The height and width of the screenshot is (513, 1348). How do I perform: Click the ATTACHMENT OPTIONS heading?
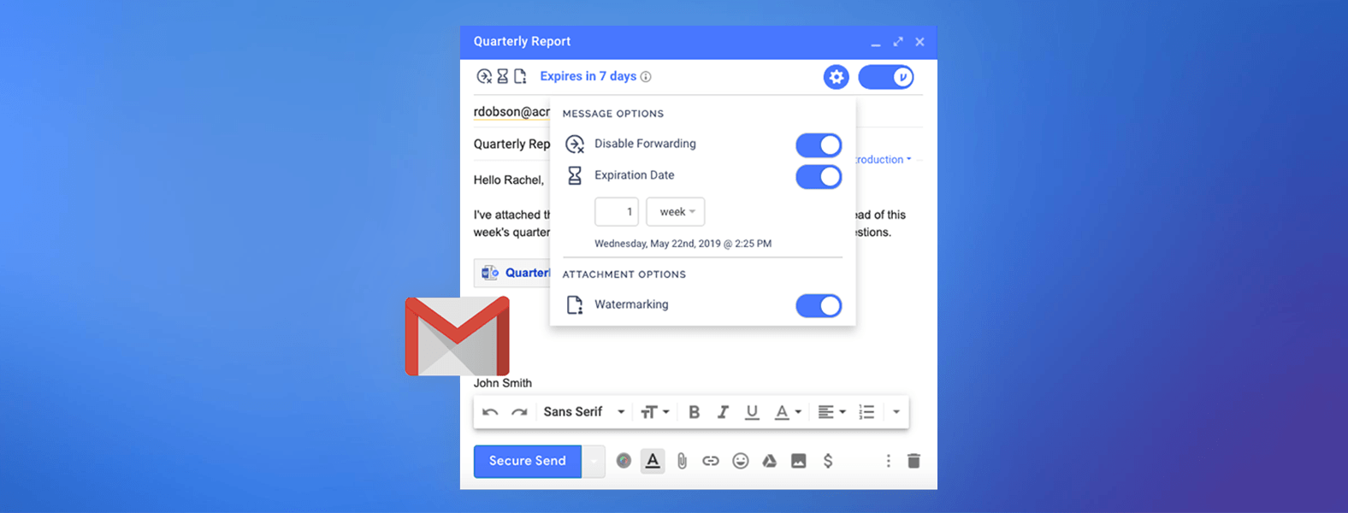click(624, 274)
